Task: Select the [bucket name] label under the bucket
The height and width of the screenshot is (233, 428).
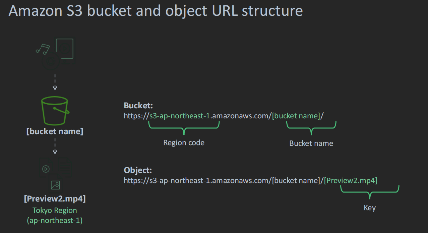Action: (x=55, y=131)
